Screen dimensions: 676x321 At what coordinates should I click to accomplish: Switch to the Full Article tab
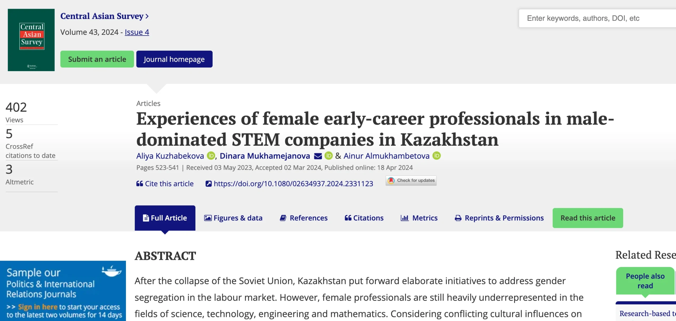(165, 218)
